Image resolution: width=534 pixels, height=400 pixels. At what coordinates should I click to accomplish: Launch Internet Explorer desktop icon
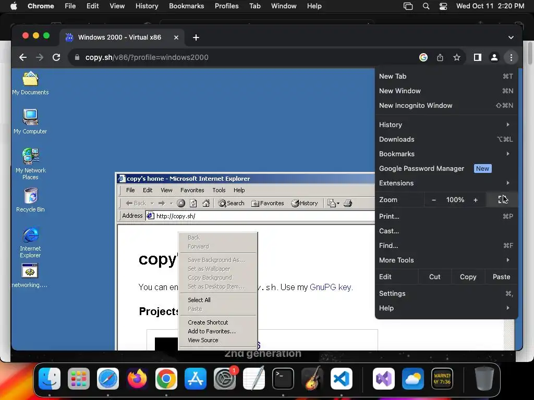tap(30, 242)
